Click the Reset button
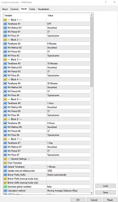 [110, 200]
